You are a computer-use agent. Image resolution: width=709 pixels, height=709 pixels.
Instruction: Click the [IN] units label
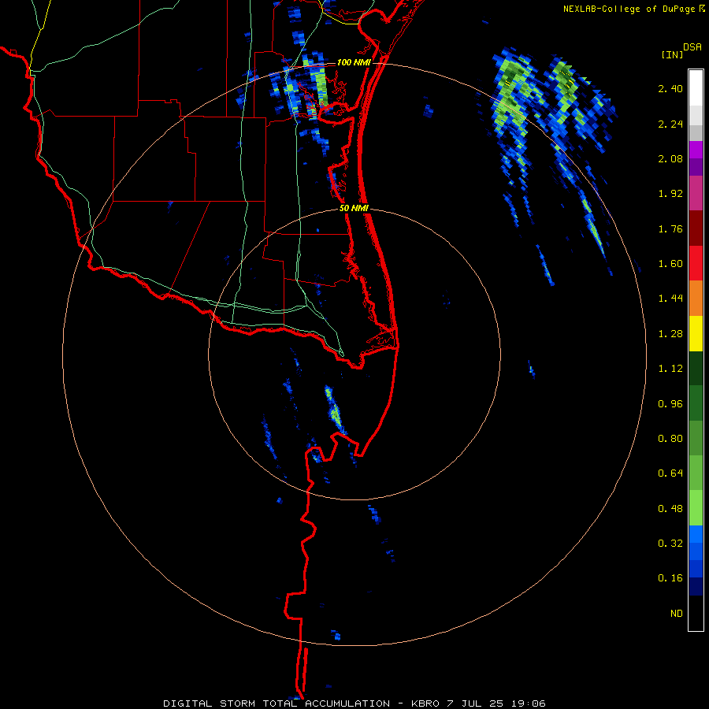(672, 54)
